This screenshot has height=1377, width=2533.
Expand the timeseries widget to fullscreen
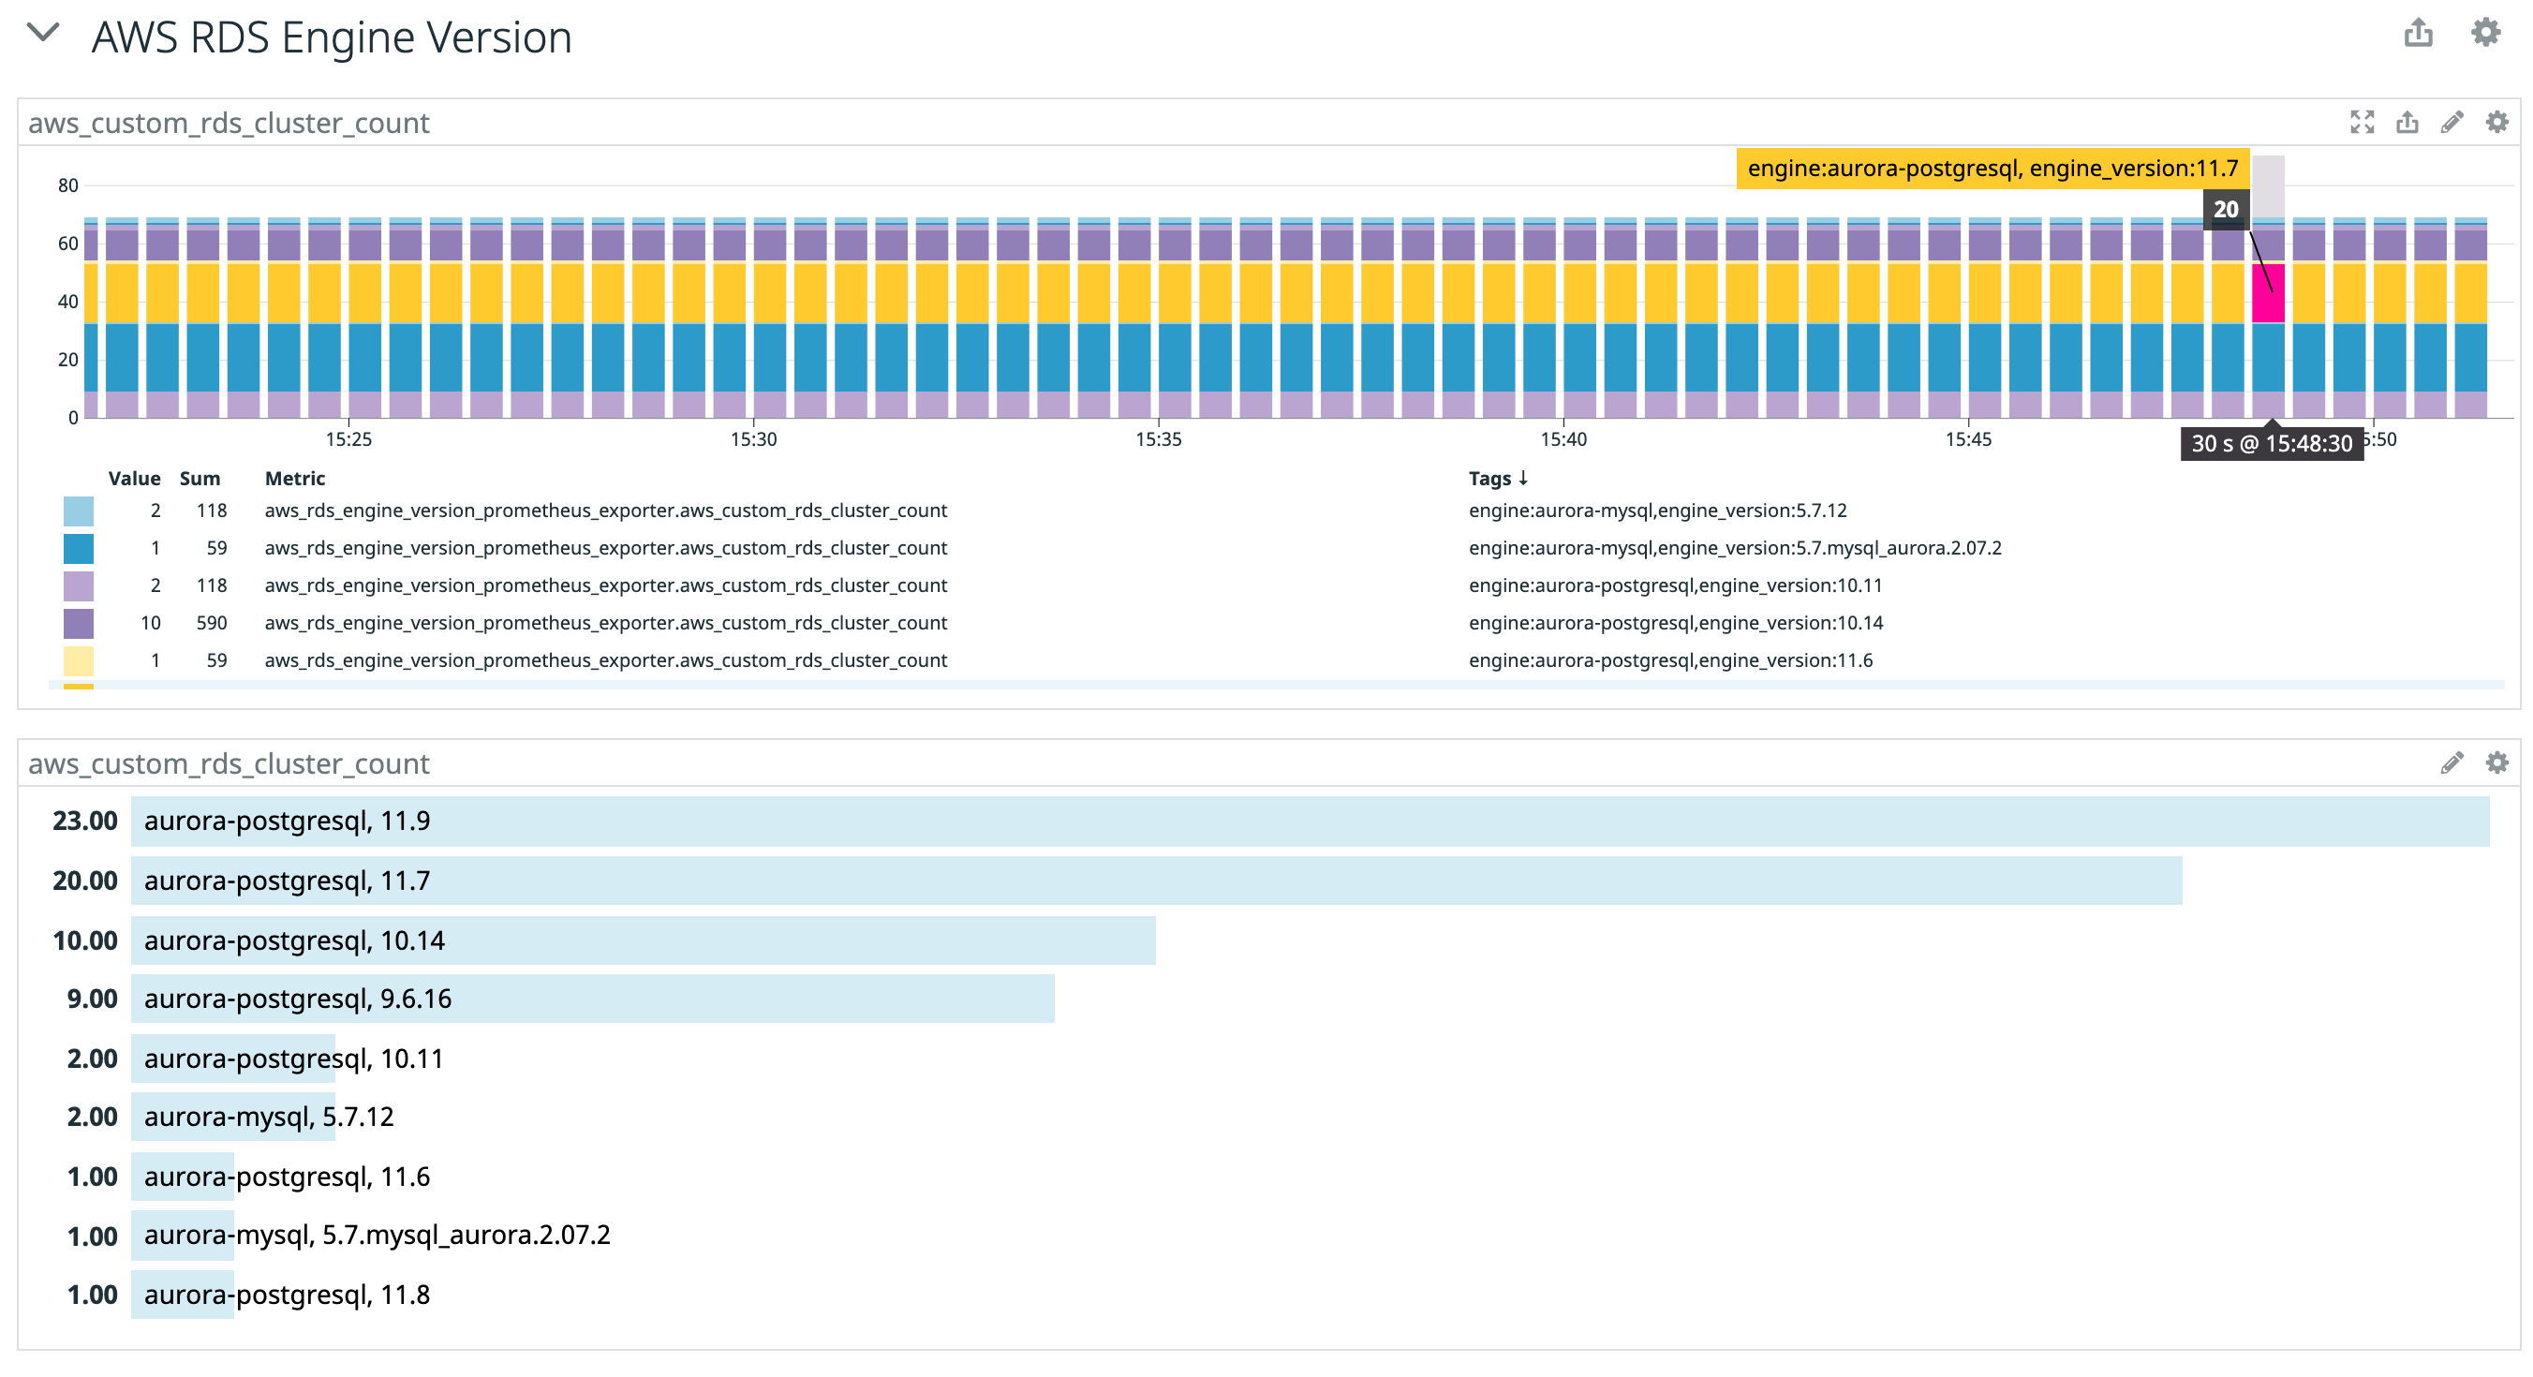point(2362,122)
